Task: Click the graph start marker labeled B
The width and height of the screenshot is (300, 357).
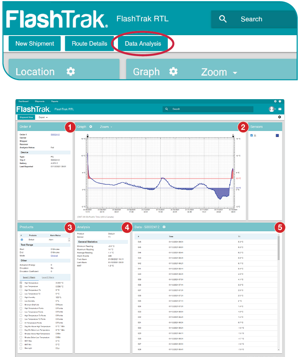Action: (x=88, y=136)
